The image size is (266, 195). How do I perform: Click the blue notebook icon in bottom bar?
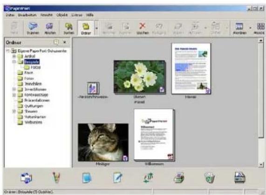pos(87,178)
